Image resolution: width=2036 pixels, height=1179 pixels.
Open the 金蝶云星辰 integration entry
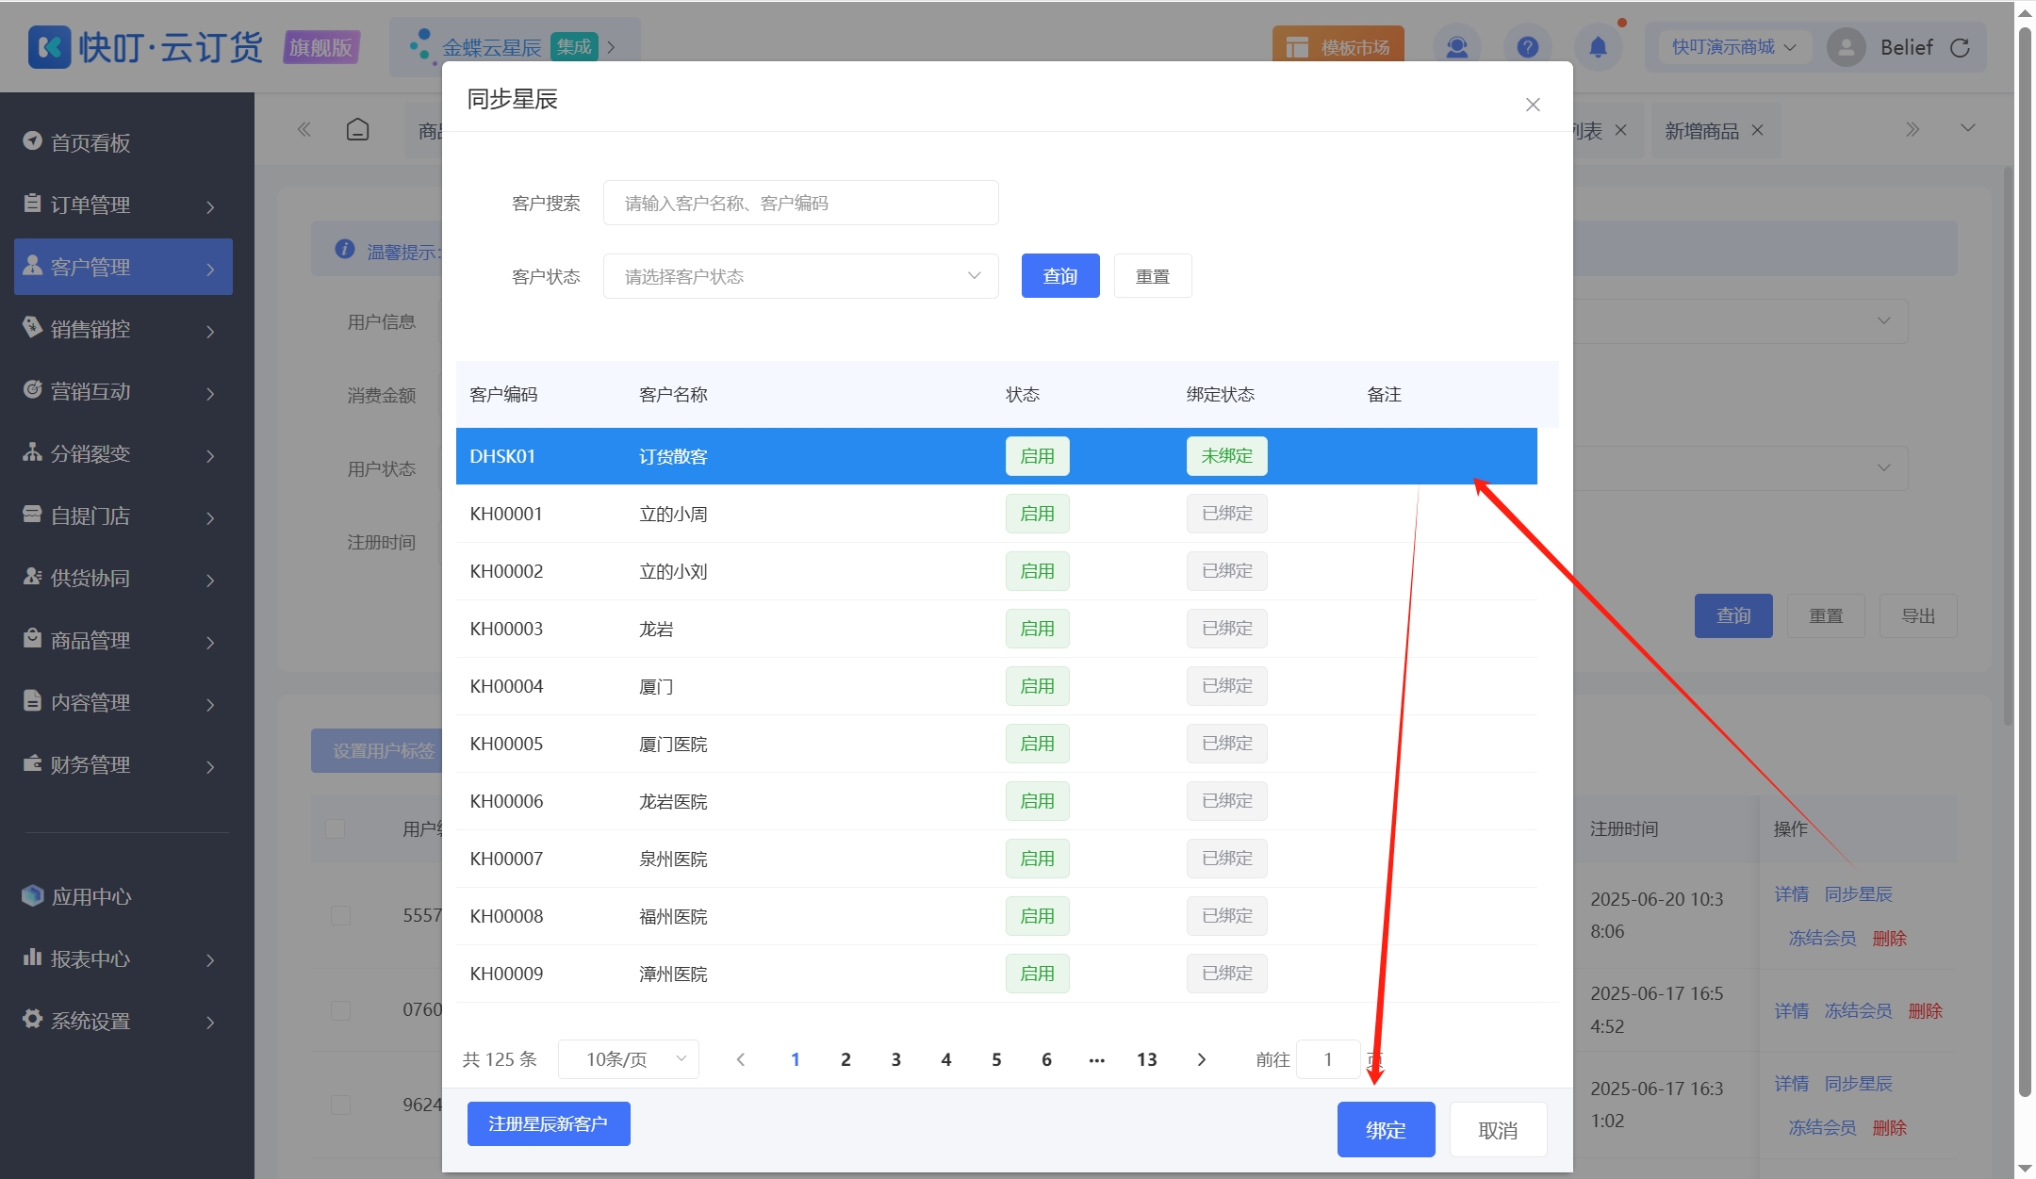[x=515, y=46]
